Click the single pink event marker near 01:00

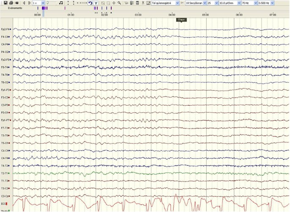(x=65, y=8)
